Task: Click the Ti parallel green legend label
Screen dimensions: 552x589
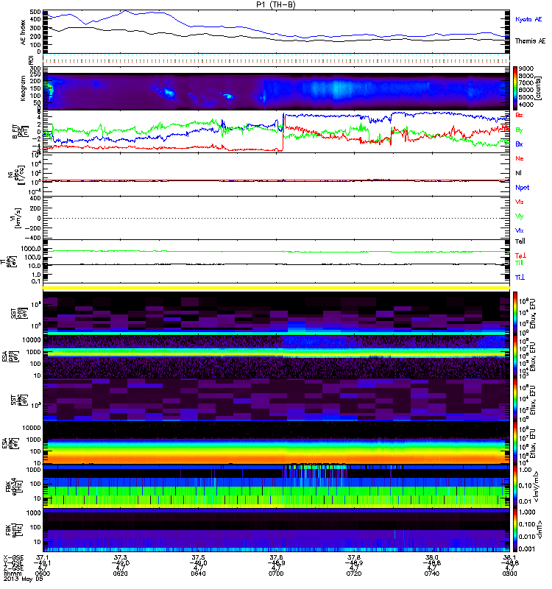Action: [x=519, y=263]
